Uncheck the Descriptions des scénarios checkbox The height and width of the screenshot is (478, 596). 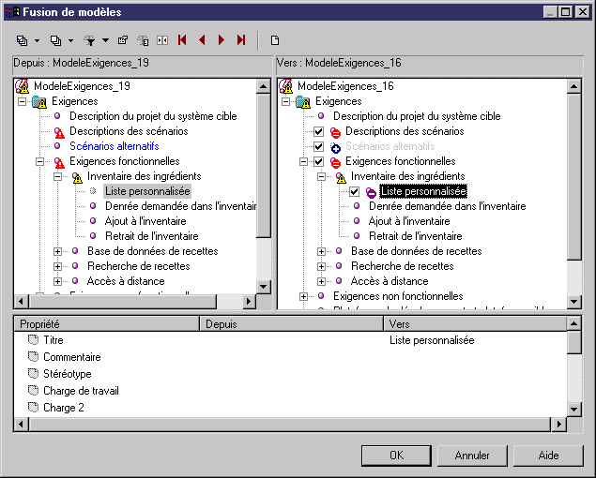(318, 132)
